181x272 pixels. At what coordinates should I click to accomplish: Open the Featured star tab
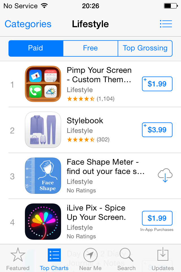(18, 259)
